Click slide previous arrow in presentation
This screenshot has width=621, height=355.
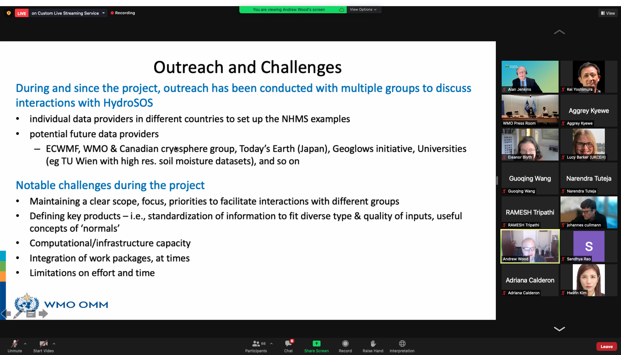(x=6, y=314)
